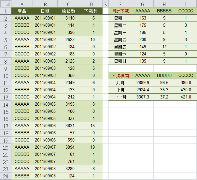Select cell with value 3994
Viewport: 197px width, 180px height.
click(69, 147)
